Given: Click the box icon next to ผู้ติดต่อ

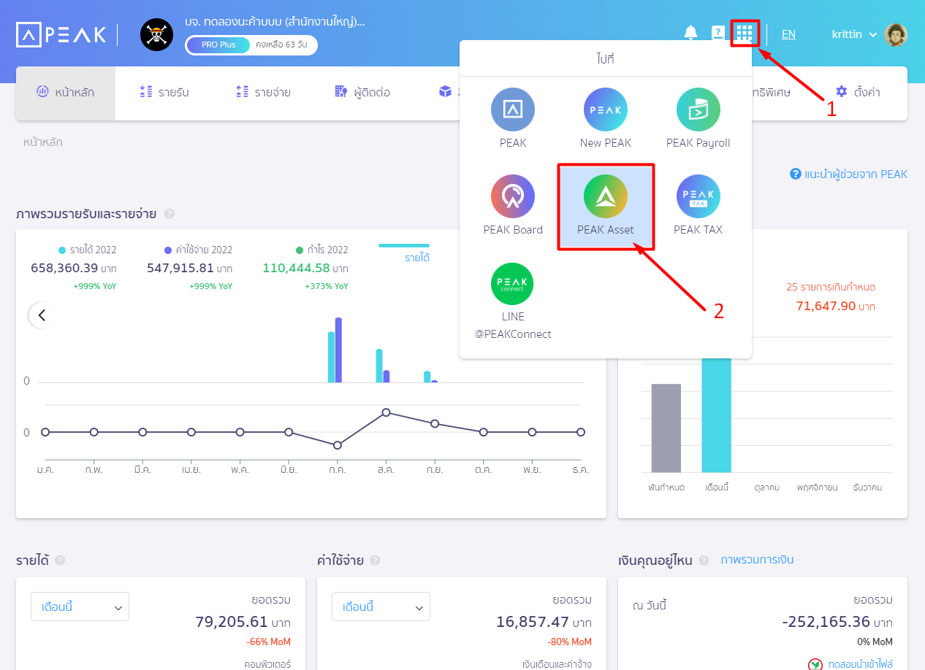Looking at the screenshot, I should 444,92.
